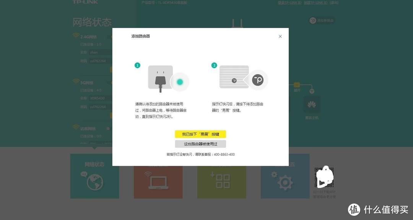Open the 创建TP-LINK ID link
The image size is (413, 220).
315,3
